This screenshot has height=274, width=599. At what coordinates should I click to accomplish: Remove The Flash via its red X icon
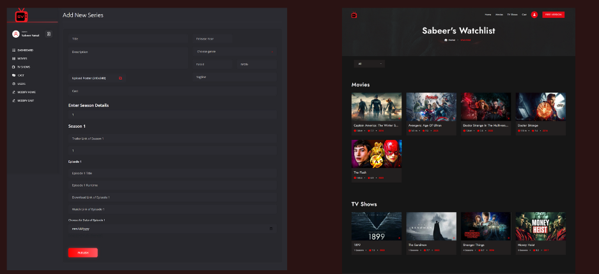[399, 165]
